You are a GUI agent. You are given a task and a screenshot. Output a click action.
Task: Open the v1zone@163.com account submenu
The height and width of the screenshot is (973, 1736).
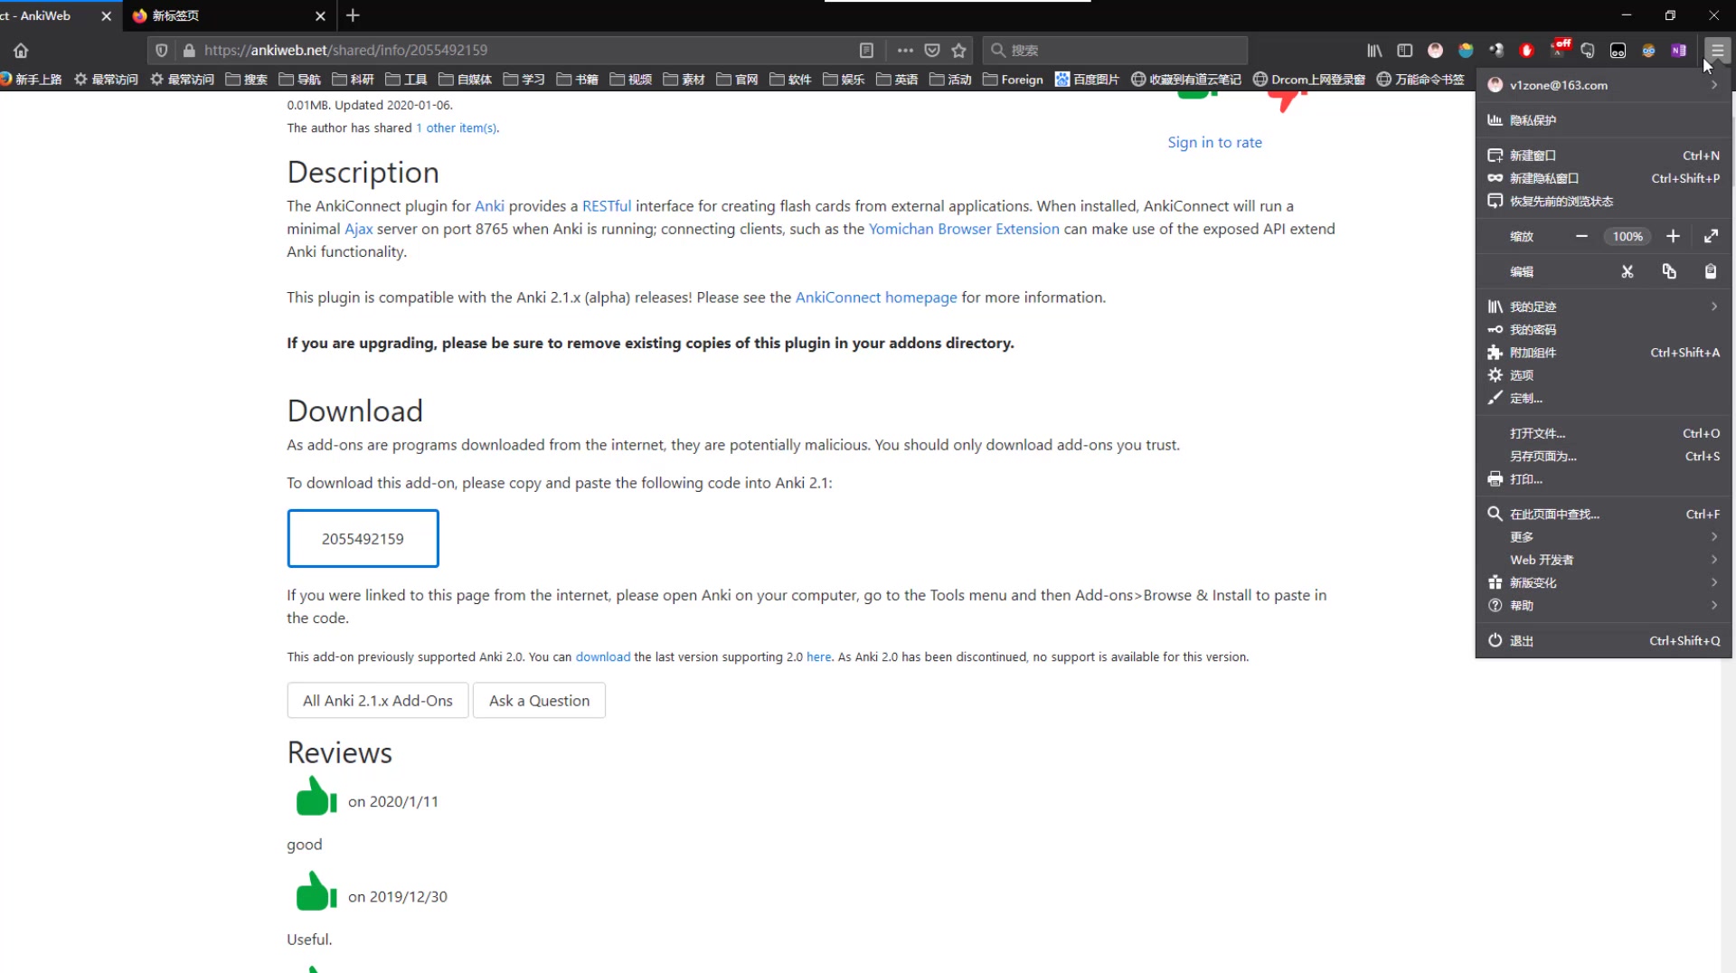click(x=1603, y=85)
